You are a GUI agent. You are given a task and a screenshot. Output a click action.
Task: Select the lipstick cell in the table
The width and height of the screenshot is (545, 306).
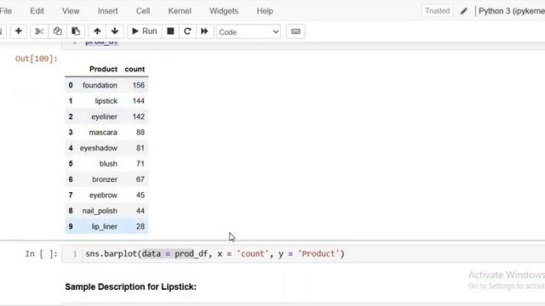[x=106, y=101]
